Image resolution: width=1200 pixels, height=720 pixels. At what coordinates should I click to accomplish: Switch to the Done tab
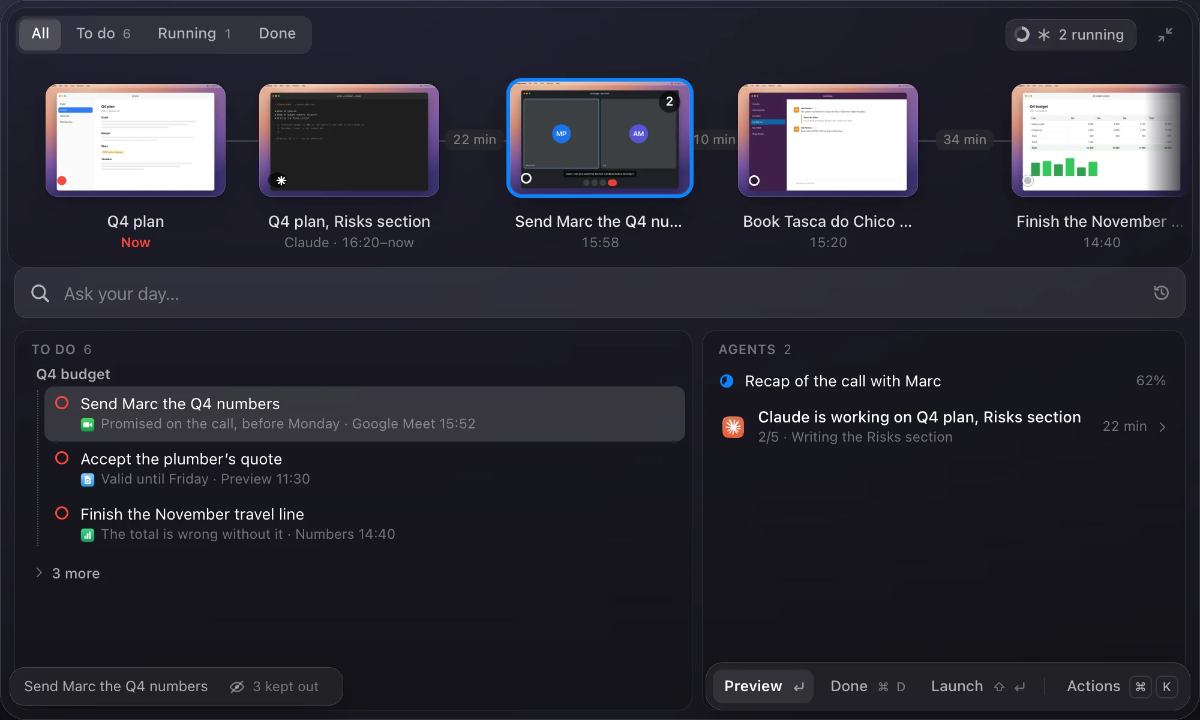[277, 34]
